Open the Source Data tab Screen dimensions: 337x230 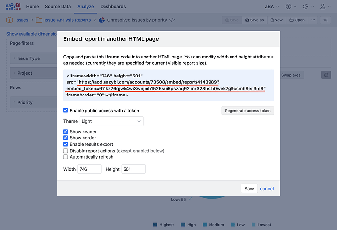click(58, 7)
